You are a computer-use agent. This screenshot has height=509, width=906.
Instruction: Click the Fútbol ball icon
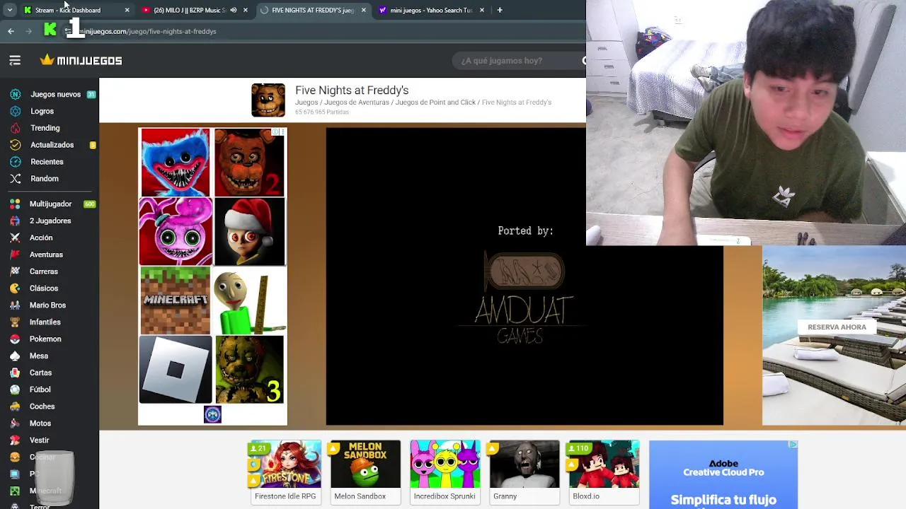(15, 390)
